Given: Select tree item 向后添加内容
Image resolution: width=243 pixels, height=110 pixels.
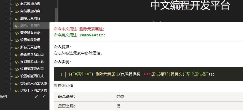Looking at the screenshot, I should tap(30, 4).
